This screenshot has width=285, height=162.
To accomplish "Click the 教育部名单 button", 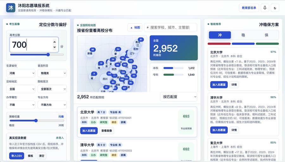I will click(x=249, y=8).
